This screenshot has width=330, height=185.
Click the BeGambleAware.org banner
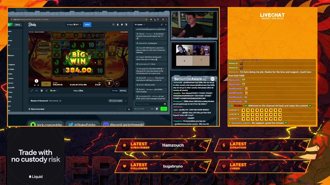[190, 79]
